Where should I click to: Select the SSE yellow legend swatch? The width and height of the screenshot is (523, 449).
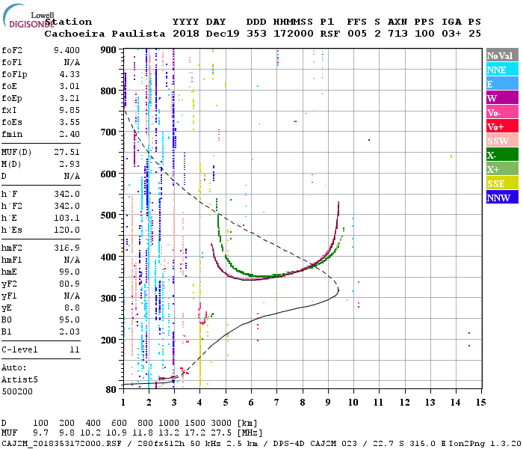(502, 183)
